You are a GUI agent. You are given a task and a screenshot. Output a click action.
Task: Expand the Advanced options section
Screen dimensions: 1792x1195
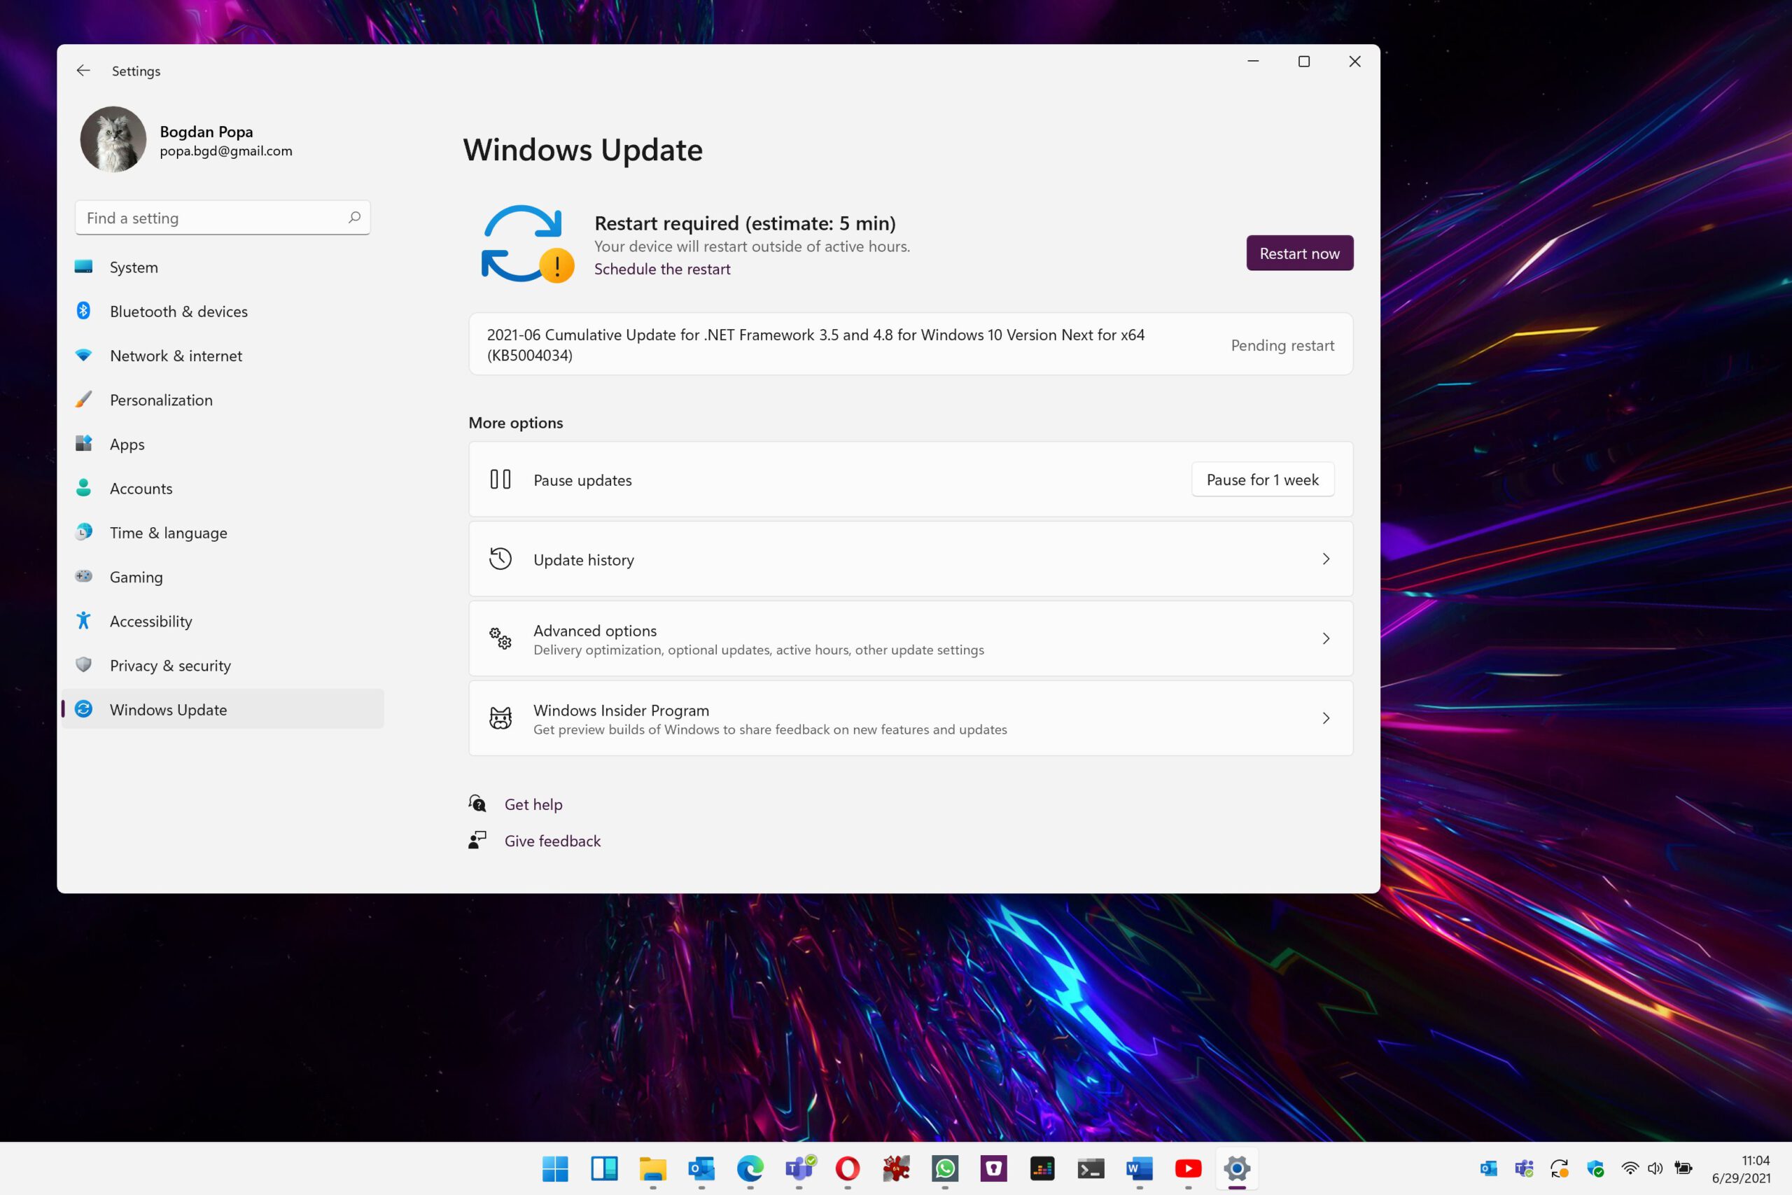point(911,638)
